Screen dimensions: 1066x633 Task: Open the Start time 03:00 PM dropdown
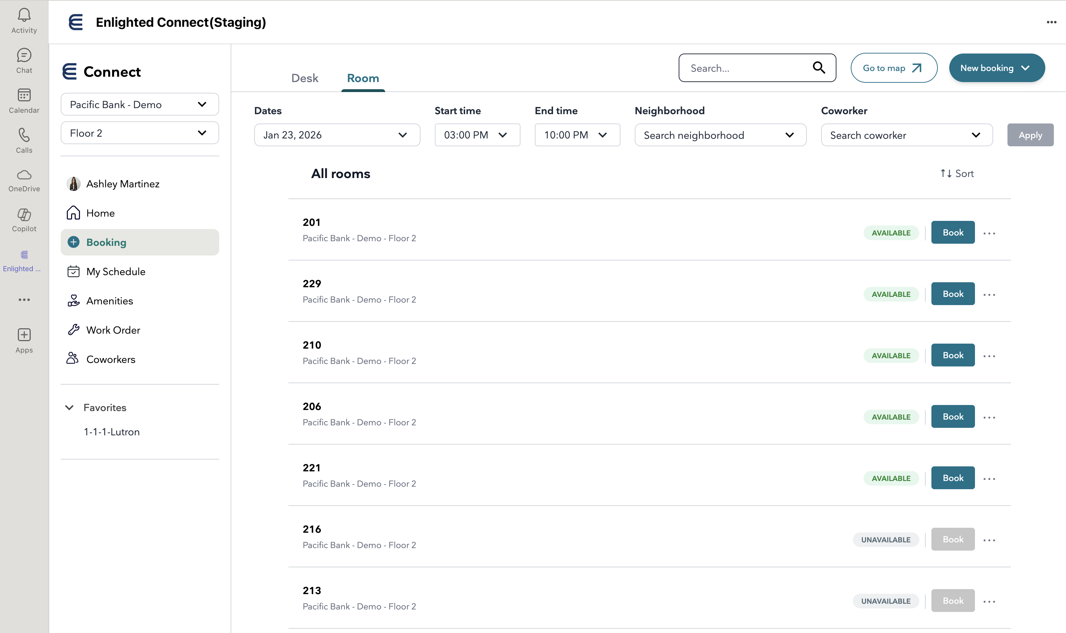point(477,135)
